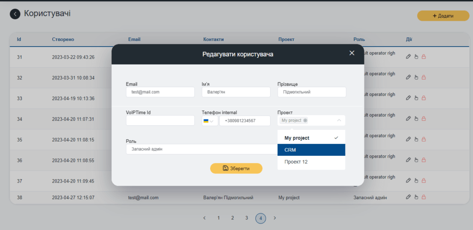Click the phone number field +380981234567
Image resolution: width=473 pixels, height=230 pixels.
coord(245,121)
